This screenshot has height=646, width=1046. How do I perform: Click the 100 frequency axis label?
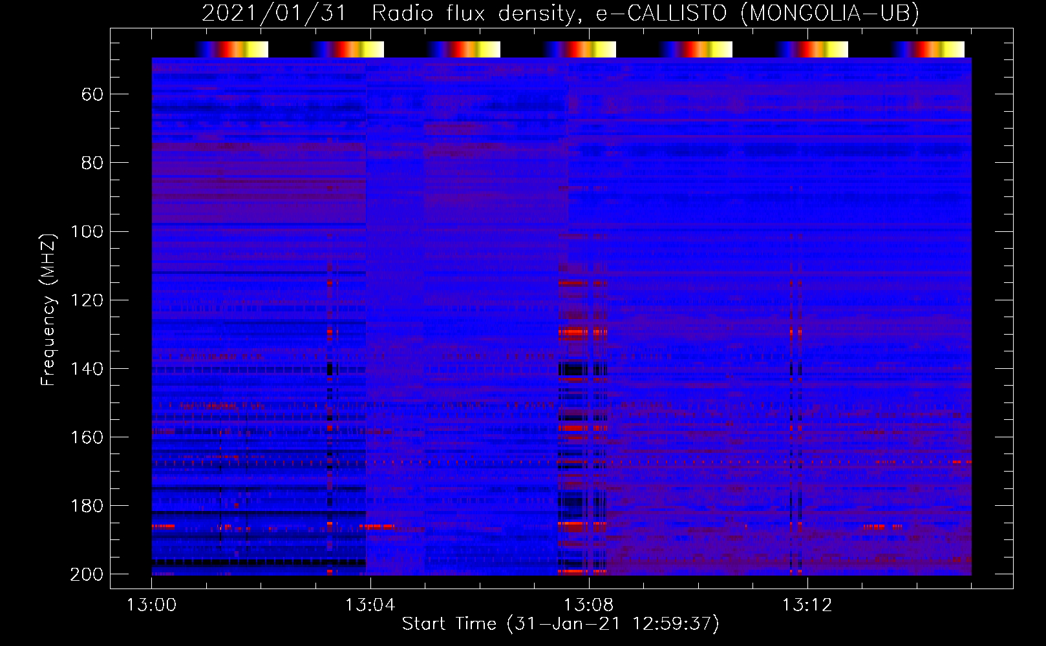[x=87, y=231]
